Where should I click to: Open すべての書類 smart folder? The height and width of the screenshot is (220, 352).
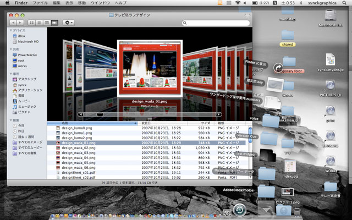pyautogui.click(x=24, y=153)
